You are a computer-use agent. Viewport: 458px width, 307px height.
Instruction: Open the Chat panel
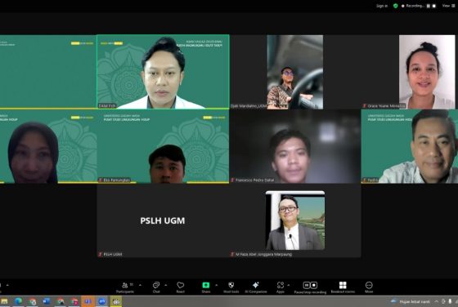[x=156, y=287]
